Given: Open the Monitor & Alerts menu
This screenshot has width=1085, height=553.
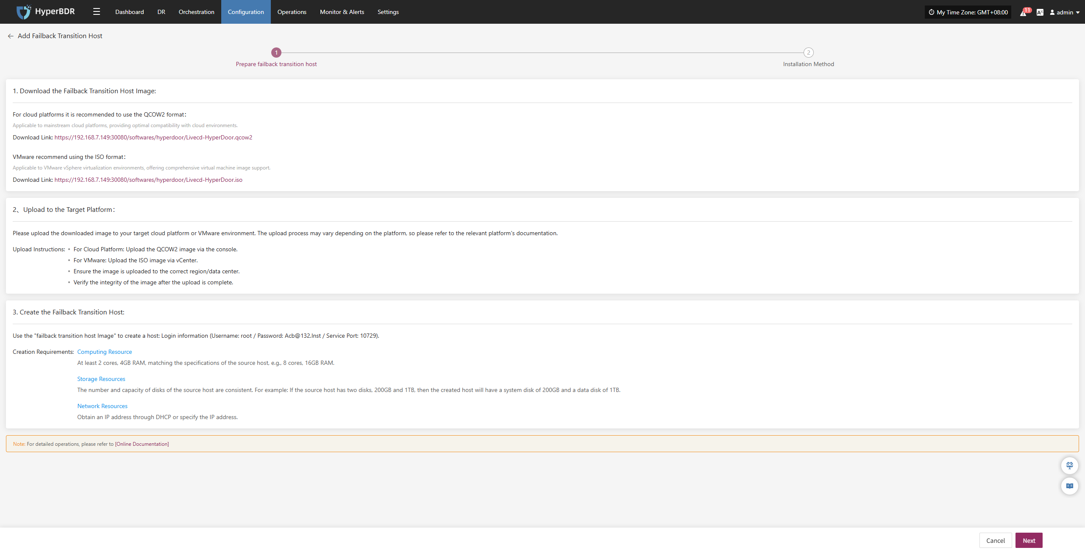Looking at the screenshot, I should click(x=342, y=12).
